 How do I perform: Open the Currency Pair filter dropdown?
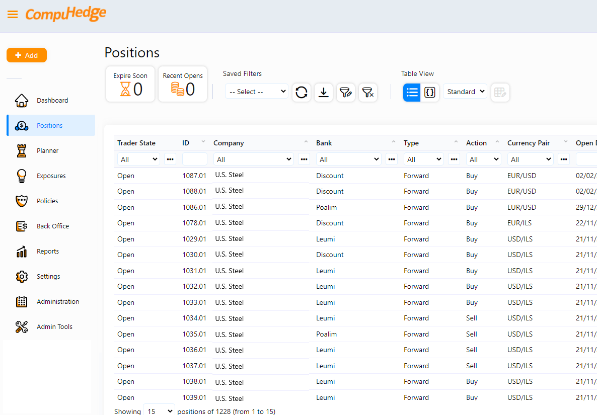(x=531, y=159)
